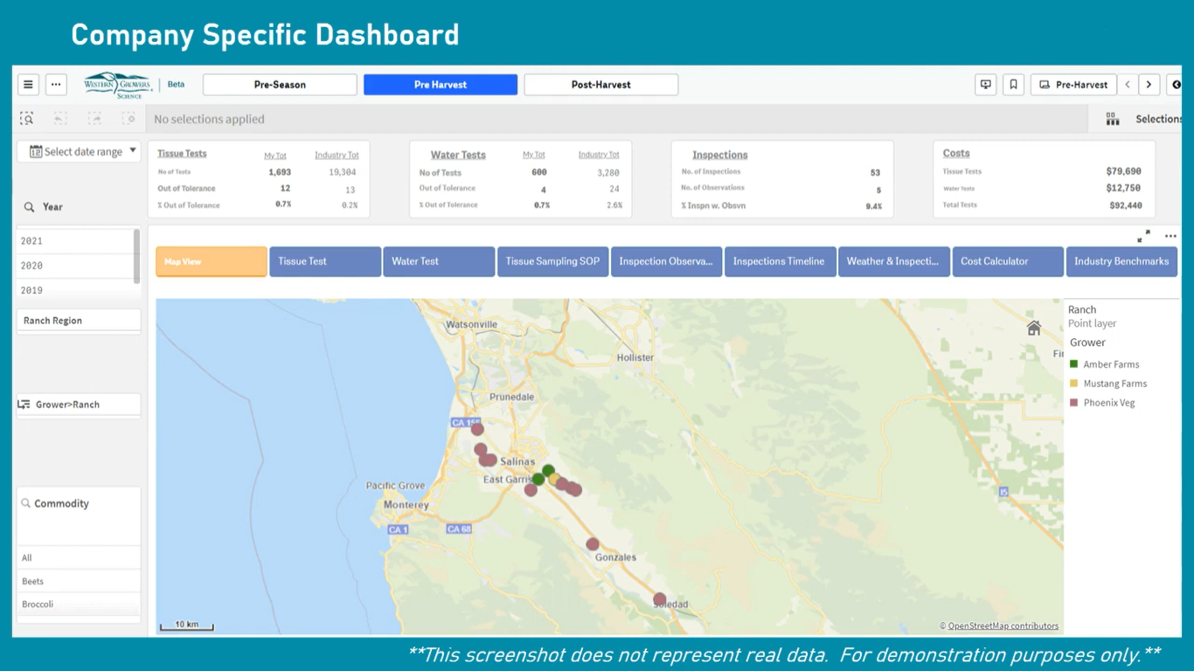Select Amber Farms green legend swatch

(x=1074, y=364)
